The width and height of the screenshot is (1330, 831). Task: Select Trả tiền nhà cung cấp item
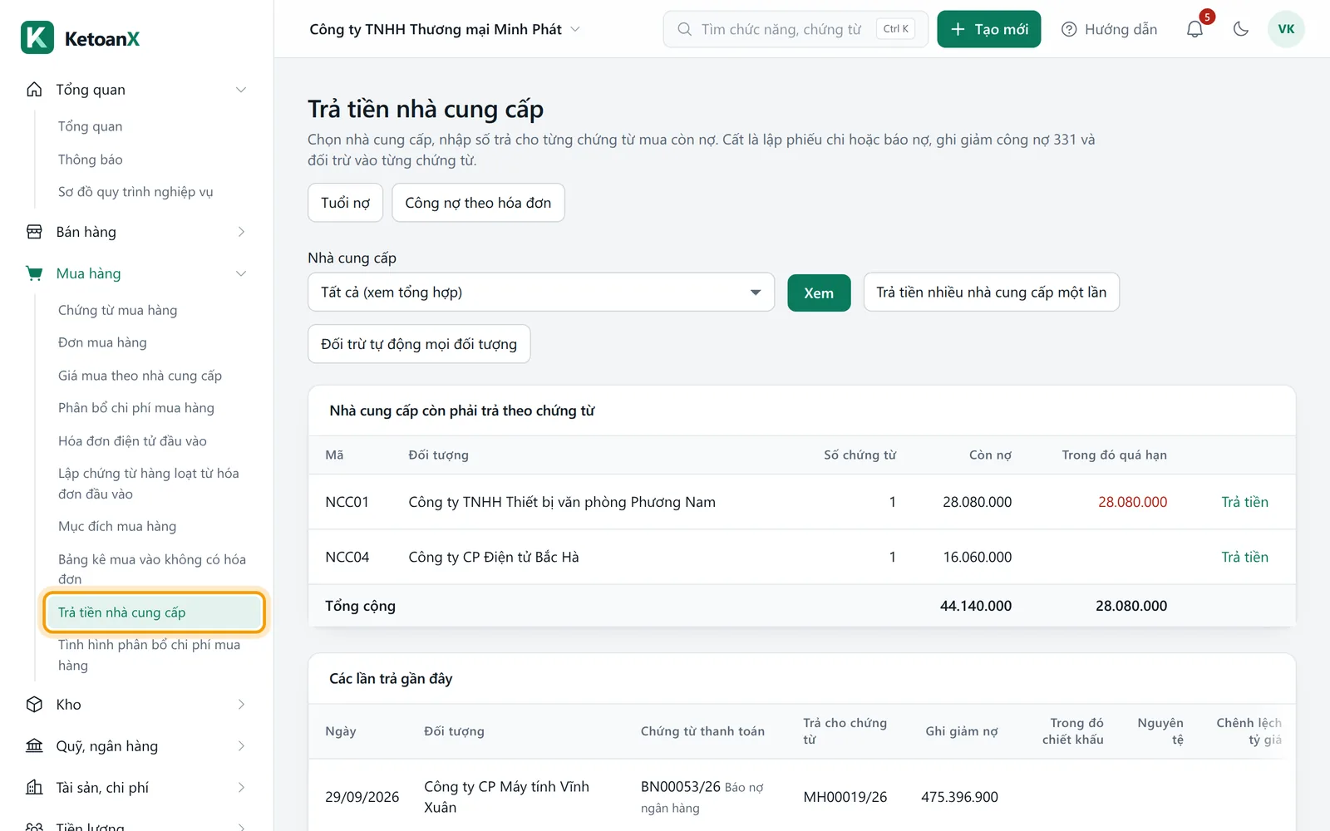(153, 612)
